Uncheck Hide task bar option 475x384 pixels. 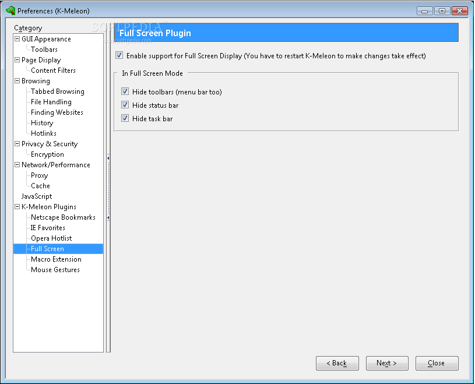(125, 118)
